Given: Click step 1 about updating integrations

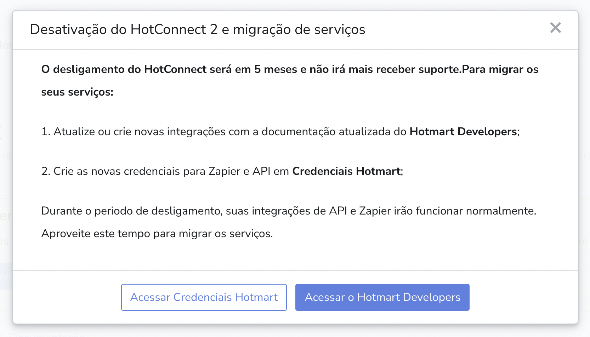Looking at the screenshot, I should tap(280, 132).
